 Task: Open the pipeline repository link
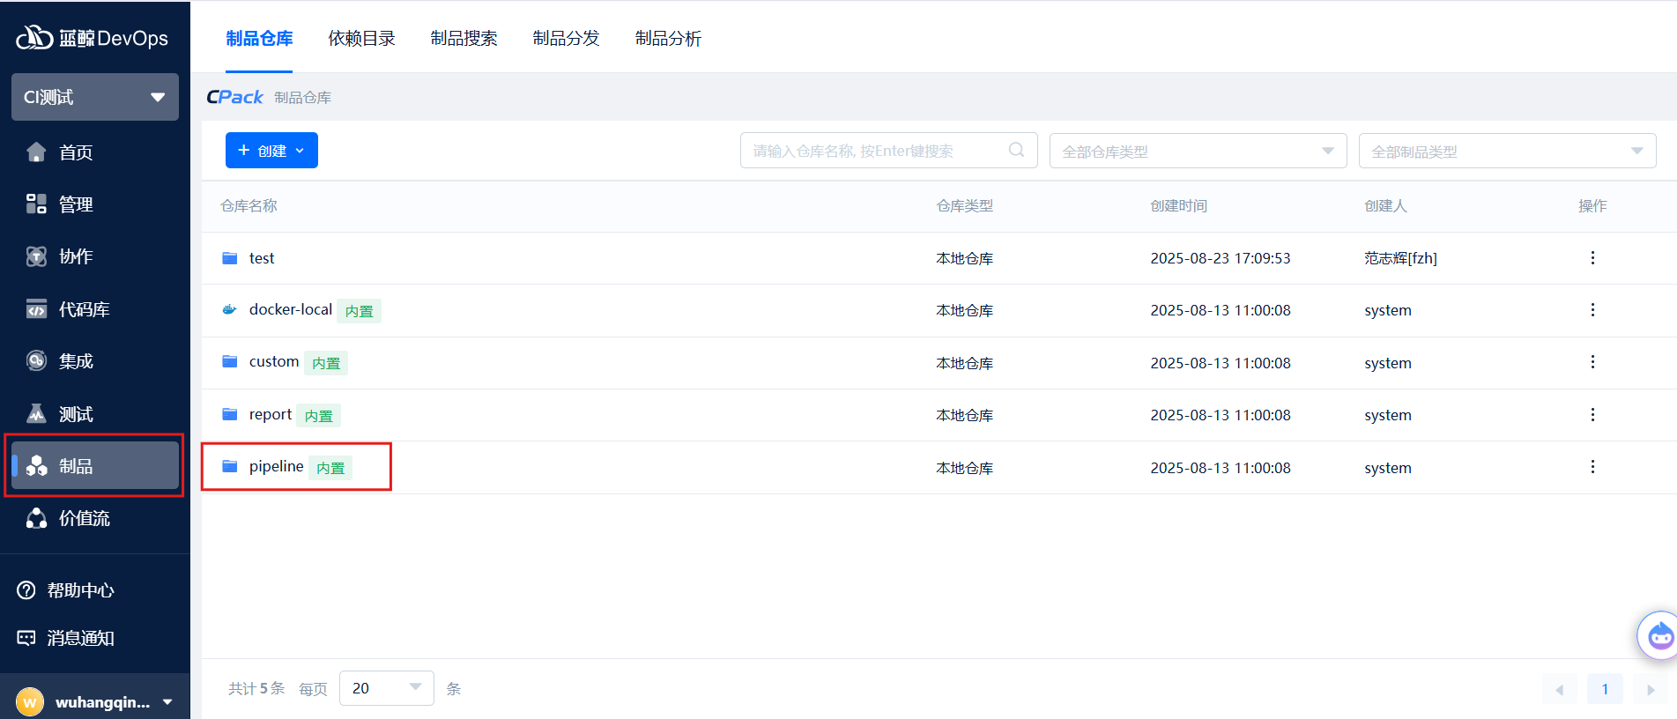coord(276,466)
